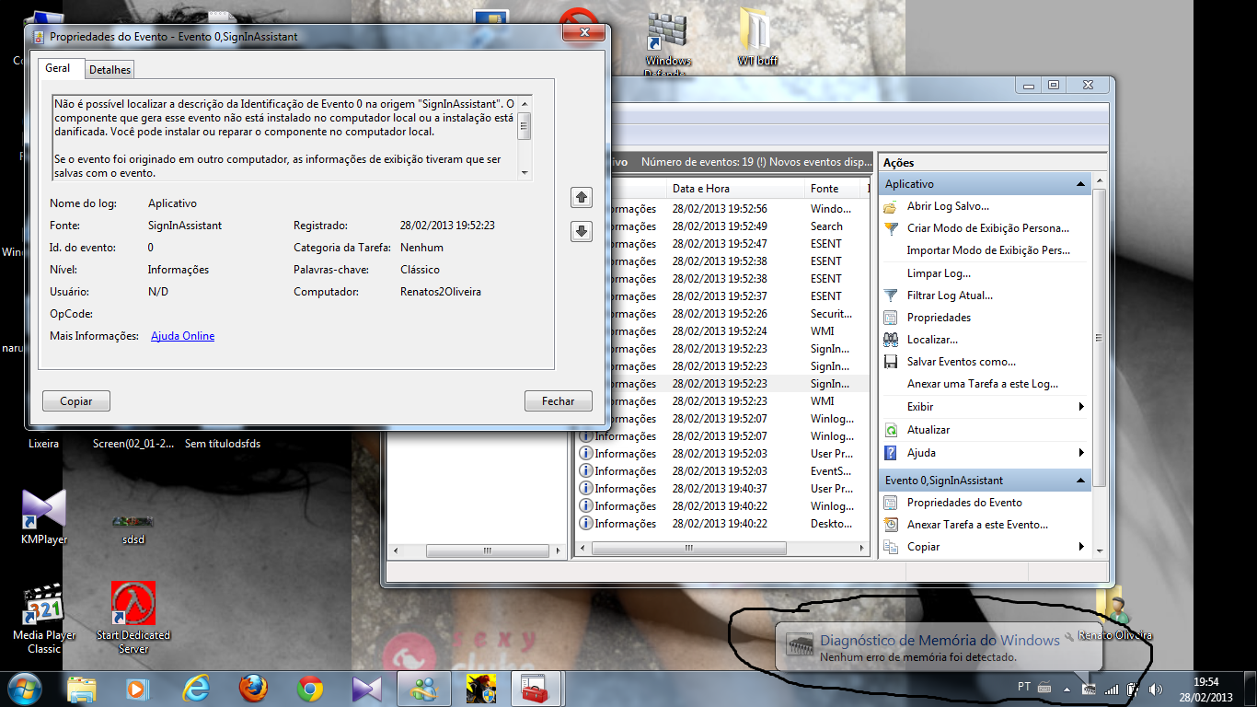The image size is (1257, 707).
Task: Click the Localizar binoculars icon
Action: point(891,340)
